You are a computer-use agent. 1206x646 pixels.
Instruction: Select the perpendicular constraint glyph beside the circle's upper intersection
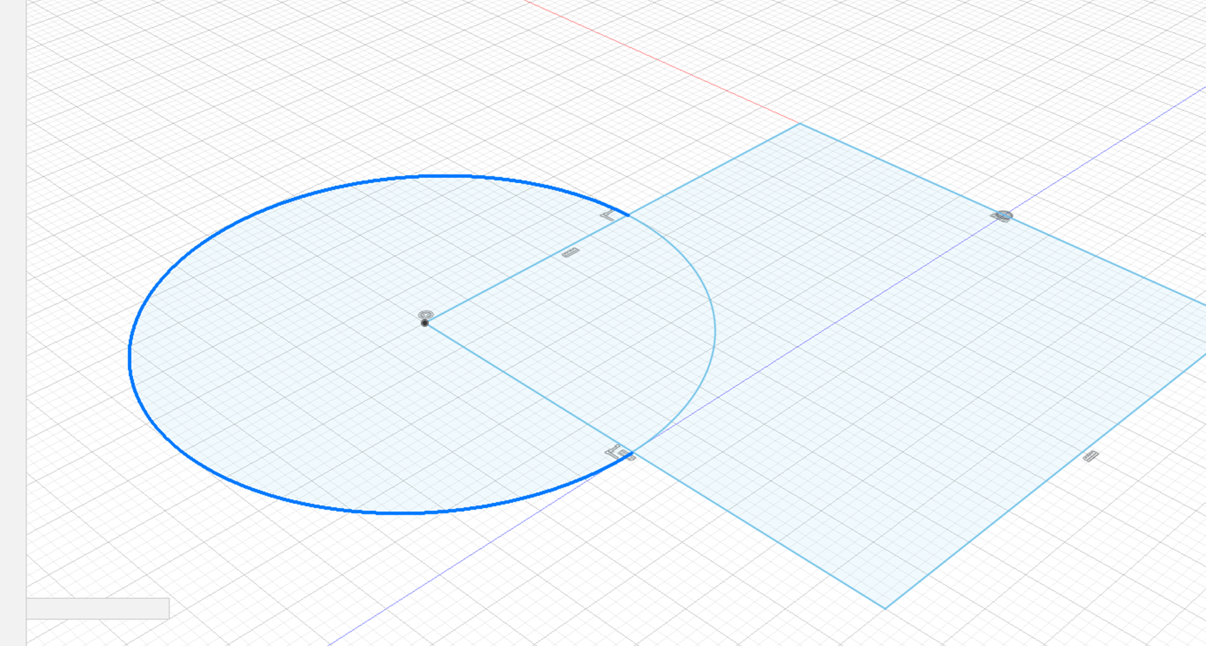[x=608, y=214]
